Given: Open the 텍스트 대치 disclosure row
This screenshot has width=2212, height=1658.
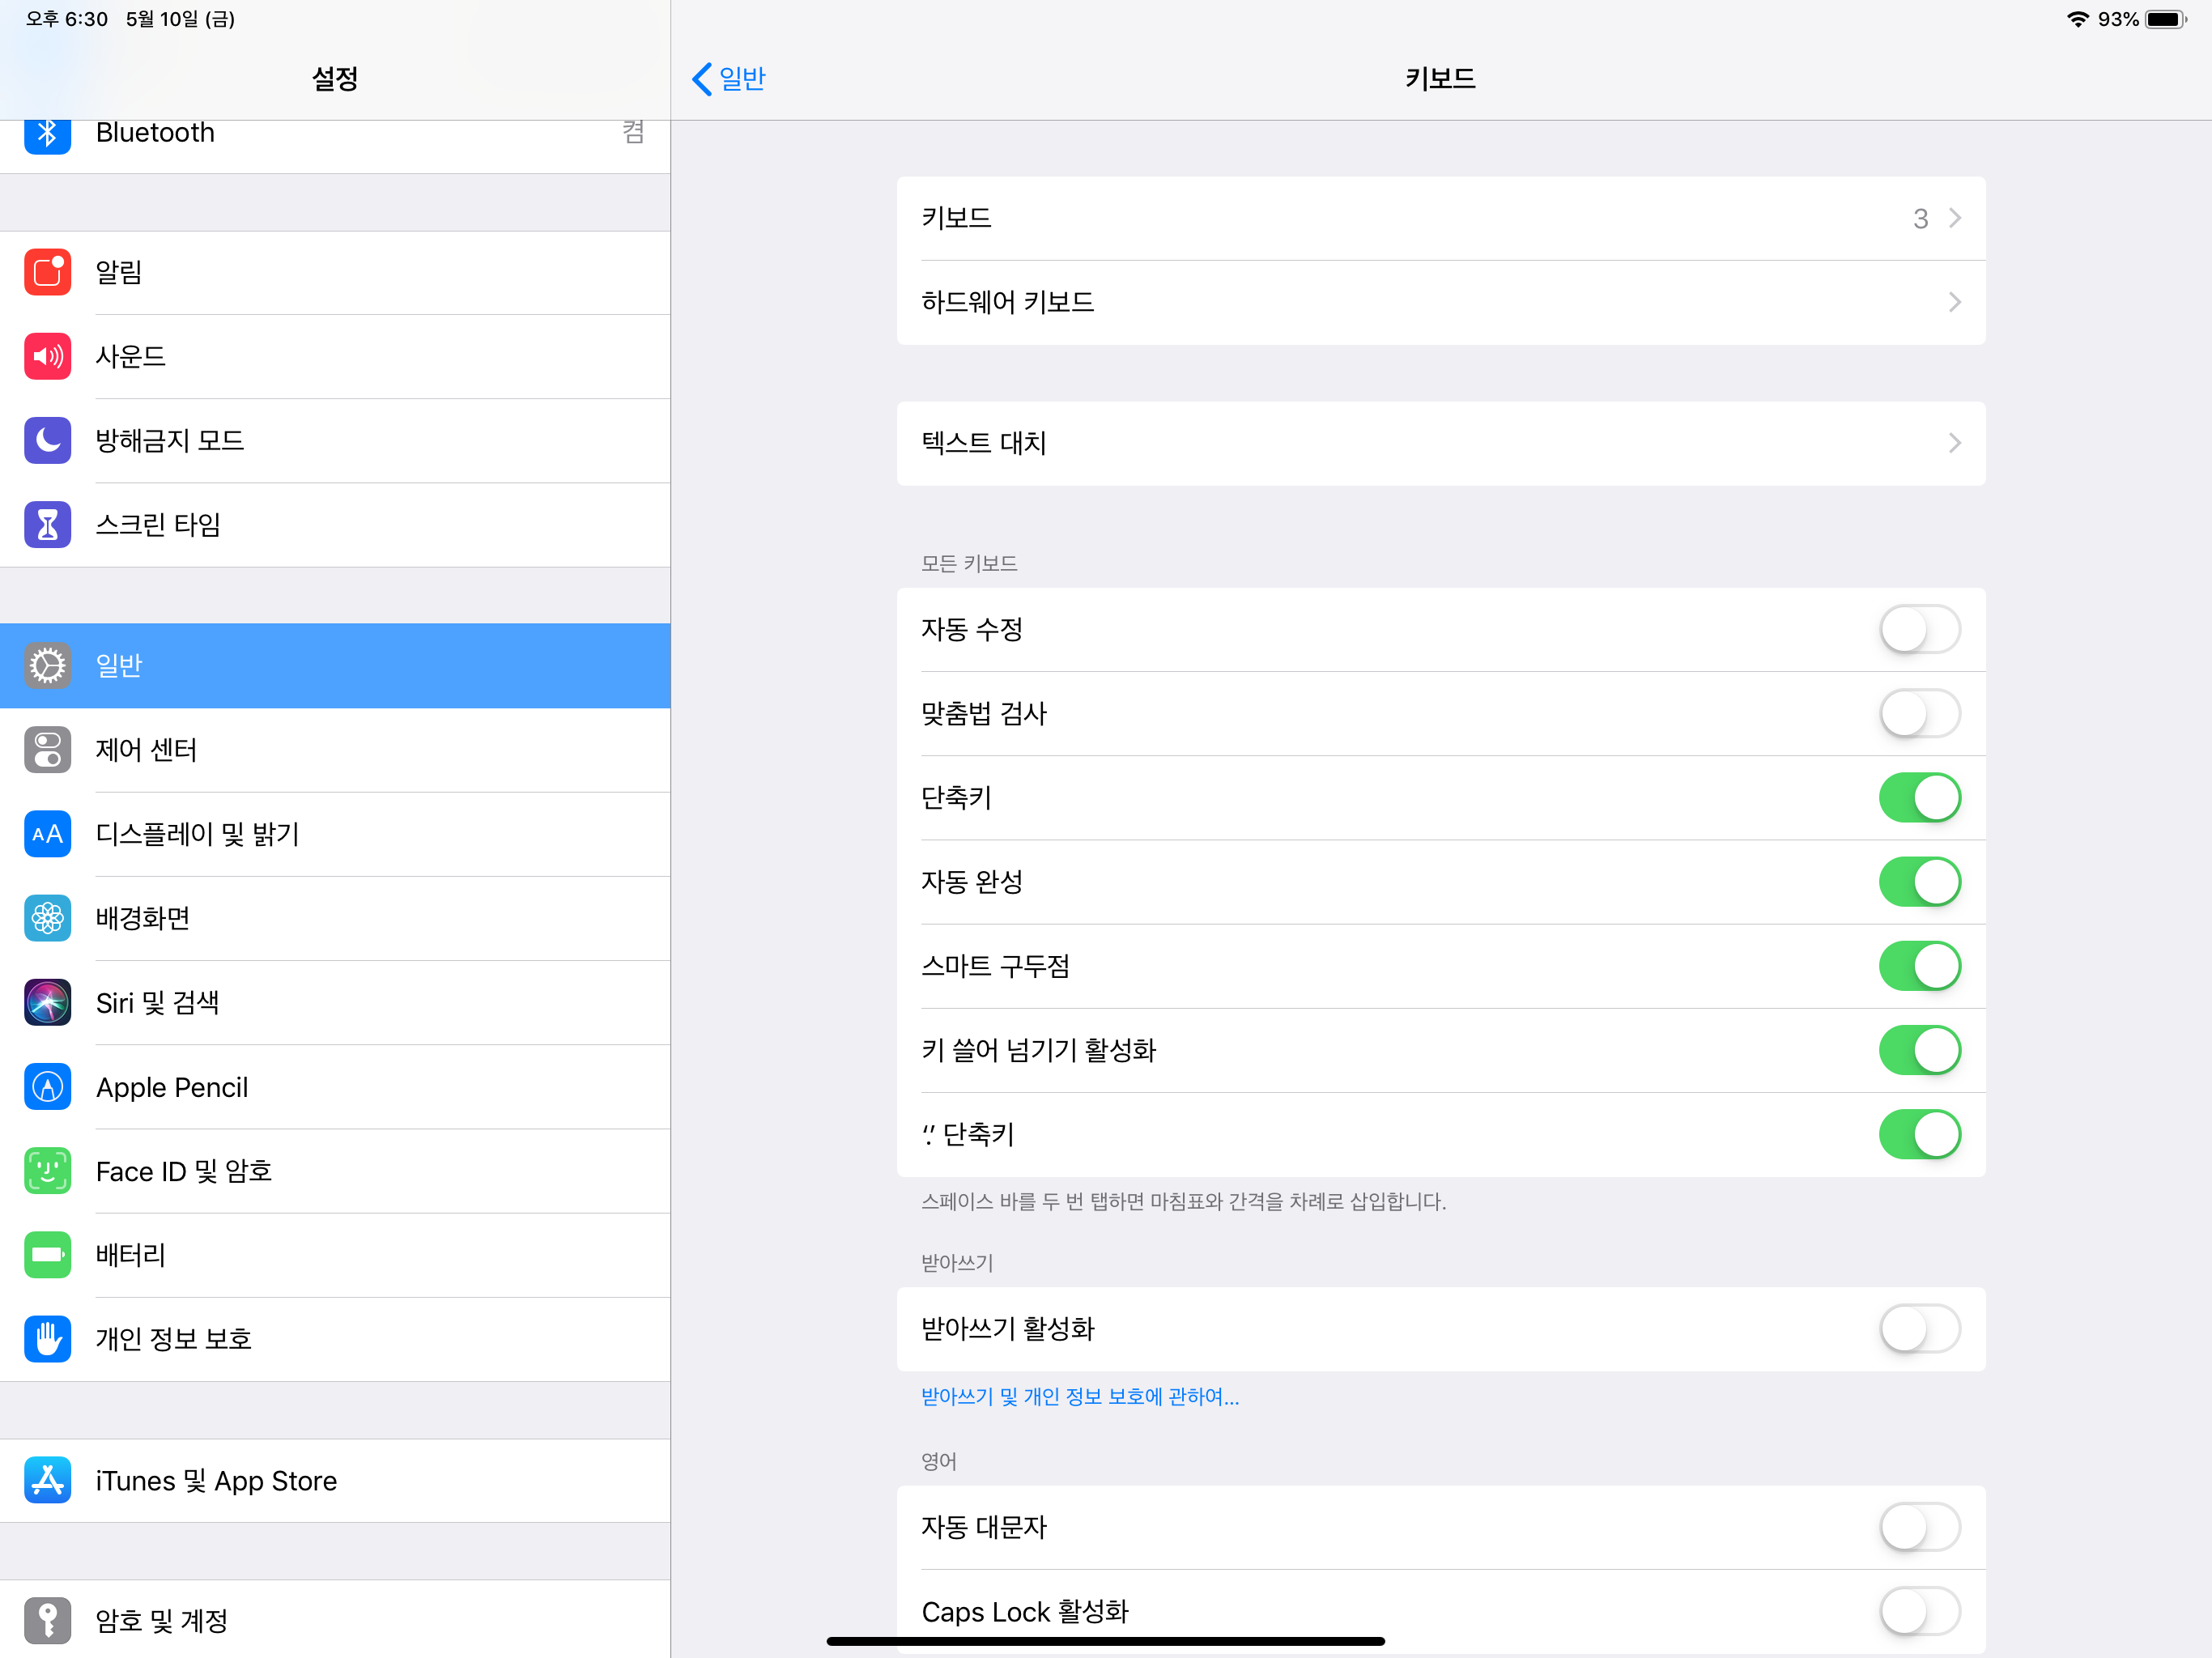Looking at the screenshot, I should [x=1440, y=443].
